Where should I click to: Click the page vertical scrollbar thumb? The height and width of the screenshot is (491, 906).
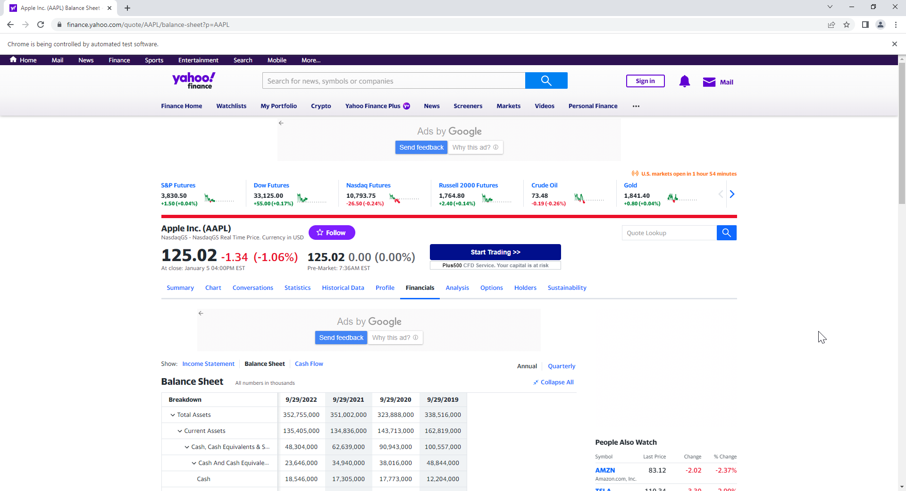(x=902, y=133)
